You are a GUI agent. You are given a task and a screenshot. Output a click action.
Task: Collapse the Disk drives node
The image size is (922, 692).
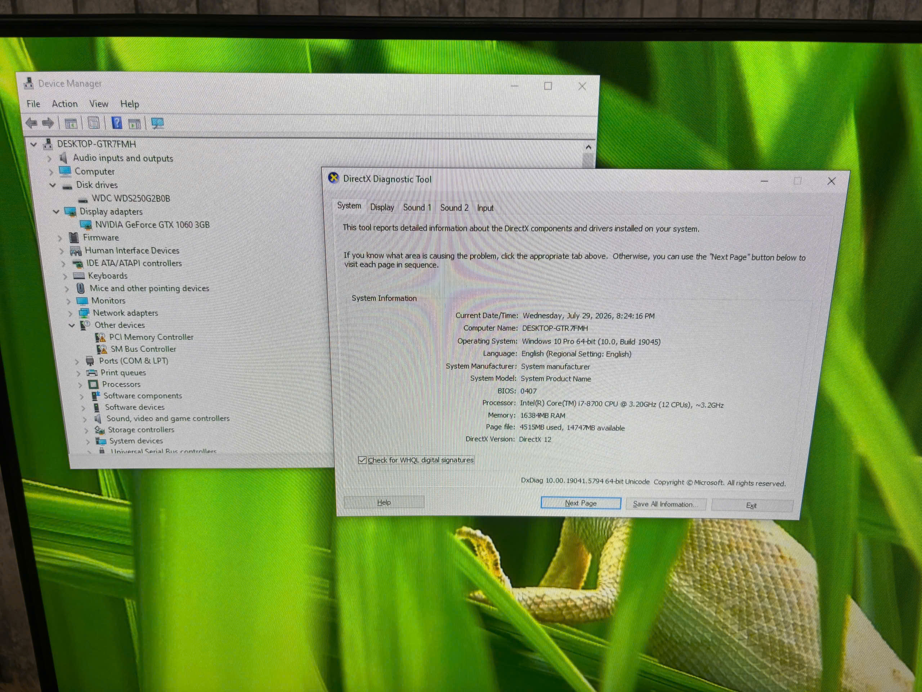point(53,185)
